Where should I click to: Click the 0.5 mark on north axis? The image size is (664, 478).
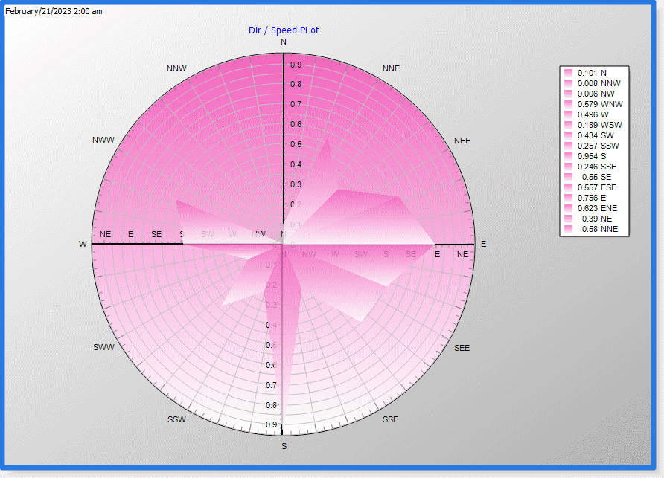point(296,144)
